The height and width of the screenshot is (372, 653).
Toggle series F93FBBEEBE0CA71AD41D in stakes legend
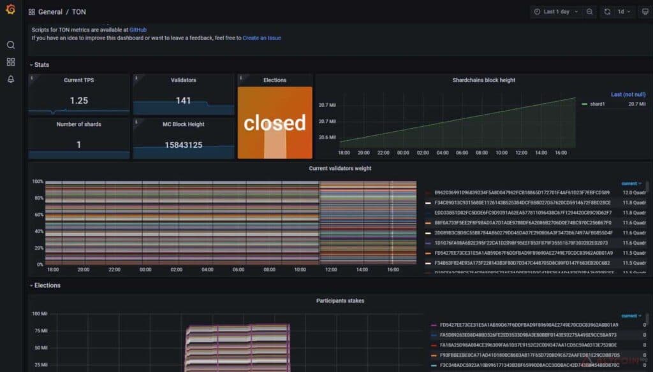click(530, 355)
